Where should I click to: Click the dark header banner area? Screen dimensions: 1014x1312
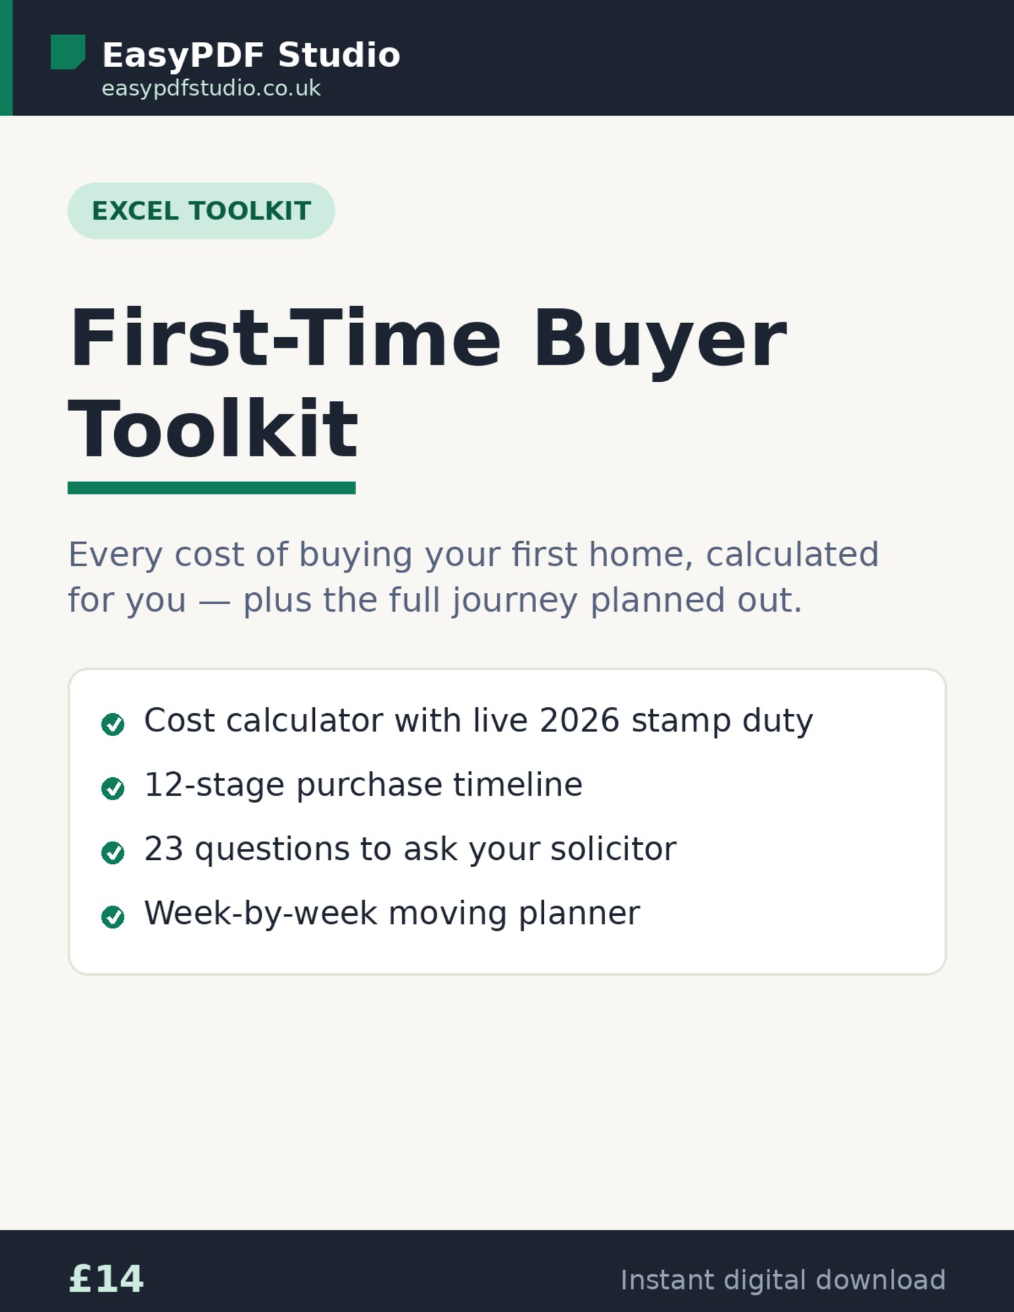point(676,57)
